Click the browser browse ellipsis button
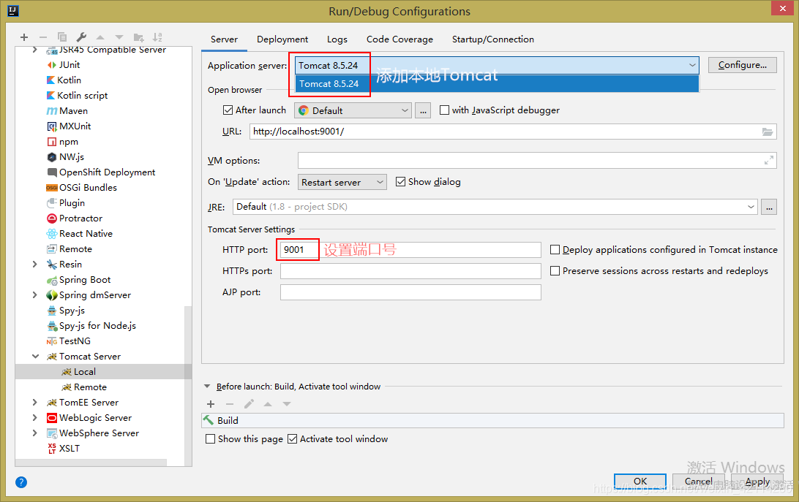Image resolution: width=799 pixels, height=502 pixels. coord(423,110)
